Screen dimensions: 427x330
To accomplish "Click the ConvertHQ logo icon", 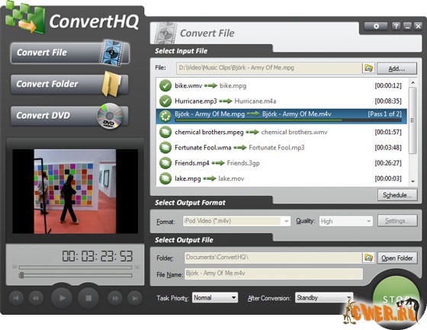I will click(x=25, y=18).
